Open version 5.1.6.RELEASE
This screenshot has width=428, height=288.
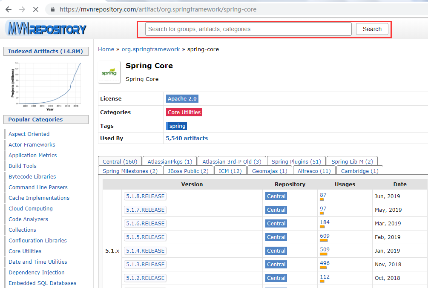145,224
